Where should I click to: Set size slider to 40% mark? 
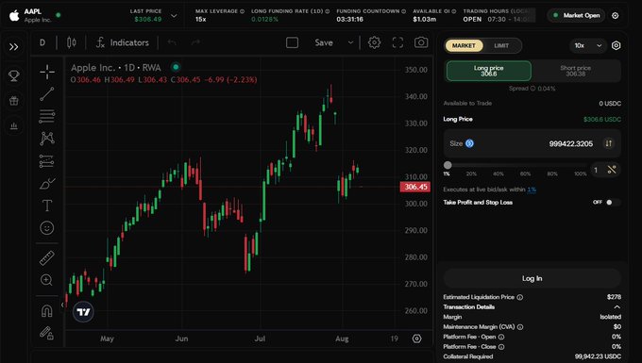pyautogui.click(x=498, y=173)
